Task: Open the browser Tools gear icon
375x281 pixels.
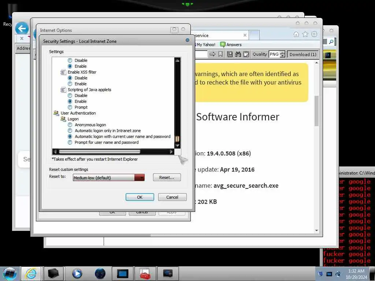Action: pyautogui.click(x=314, y=34)
